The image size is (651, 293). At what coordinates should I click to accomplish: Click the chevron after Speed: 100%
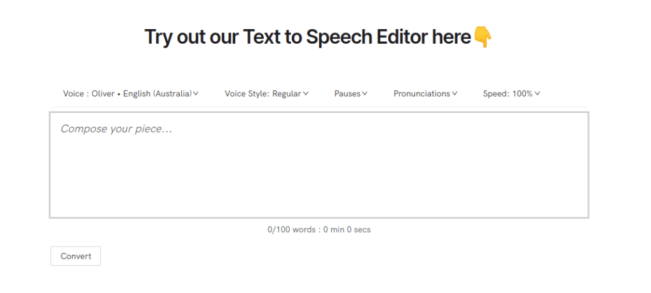click(x=537, y=94)
